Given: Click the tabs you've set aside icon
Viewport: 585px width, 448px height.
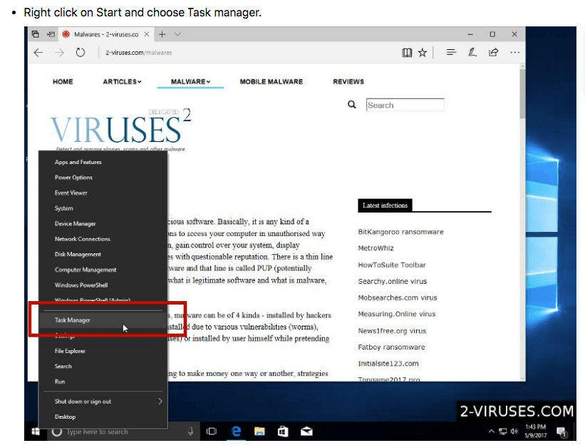Looking at the screenshot, I should click(35, 34).
